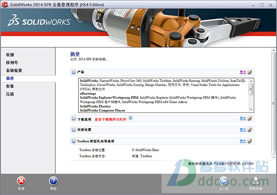Click the Toolbox 安装位置 label
277x195 pixels.
92,150
